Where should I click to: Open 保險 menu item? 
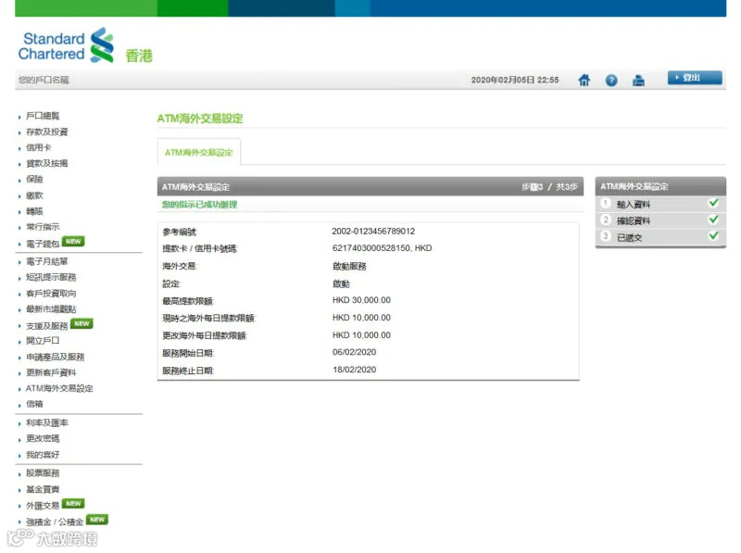coord(34,179)
